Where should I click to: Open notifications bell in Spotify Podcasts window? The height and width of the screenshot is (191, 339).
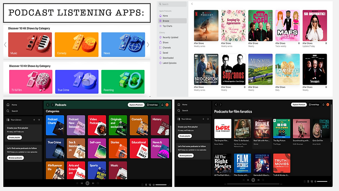click(162, 105)
